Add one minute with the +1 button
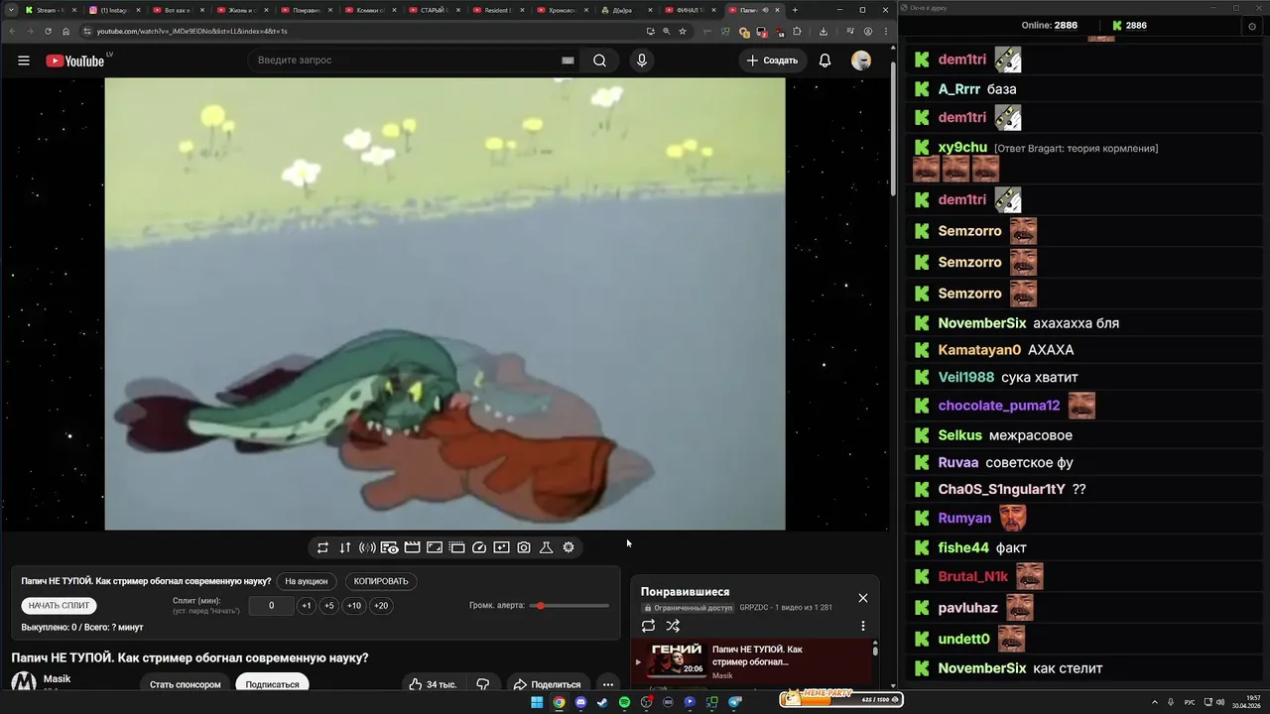 307,606
